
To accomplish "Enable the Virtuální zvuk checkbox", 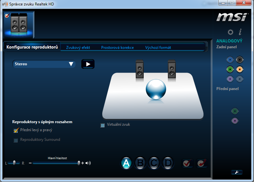I will [102, 125].
